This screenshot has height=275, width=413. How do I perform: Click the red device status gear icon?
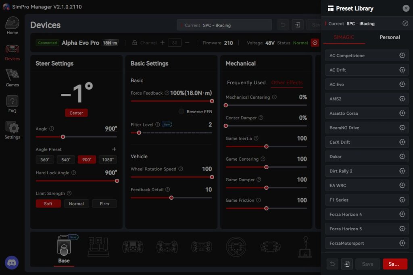click(x=315, y=43)
